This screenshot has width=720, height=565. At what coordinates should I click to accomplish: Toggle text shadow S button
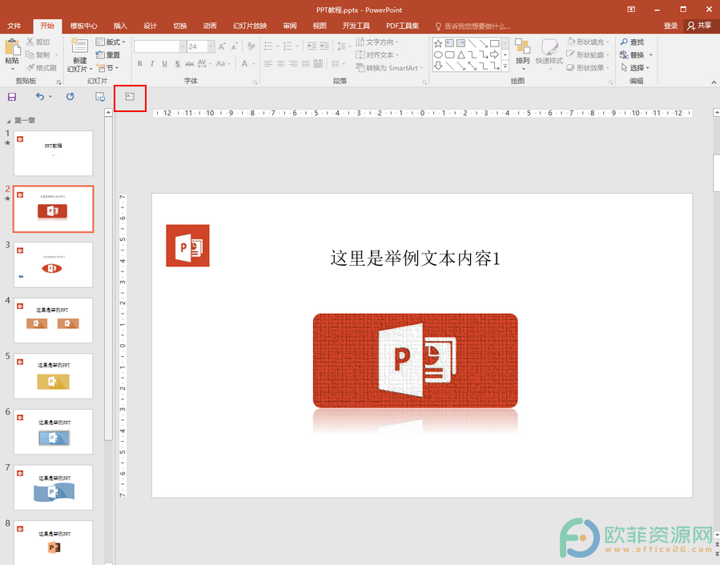pyautogui.click(x=177, y=64)
